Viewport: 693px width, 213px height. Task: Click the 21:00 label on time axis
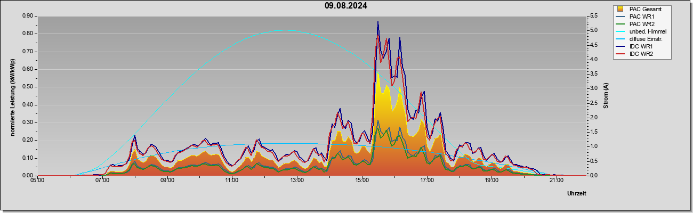tap(557, 181)
